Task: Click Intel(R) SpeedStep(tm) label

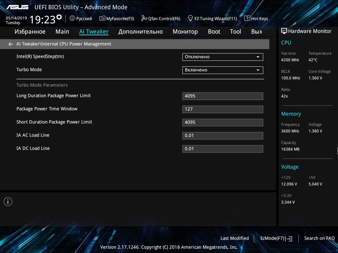Action: pyautogui.click(x=40, y=56)
